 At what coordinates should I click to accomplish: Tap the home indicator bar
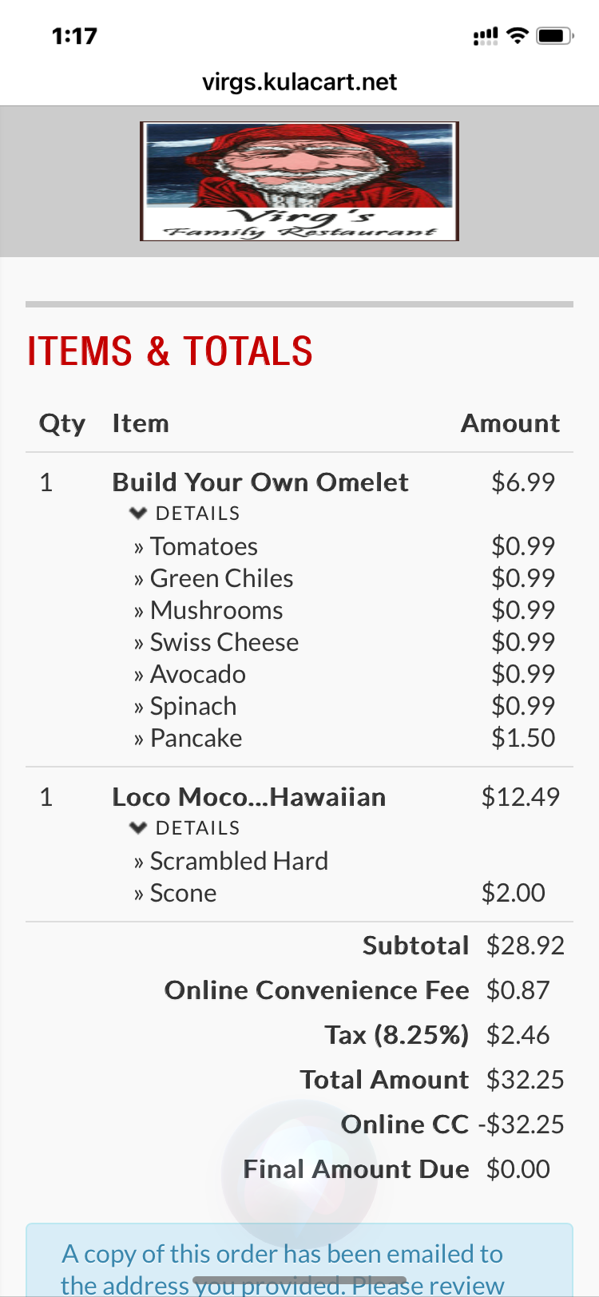pyautogui.click(x=299, y=1280)
